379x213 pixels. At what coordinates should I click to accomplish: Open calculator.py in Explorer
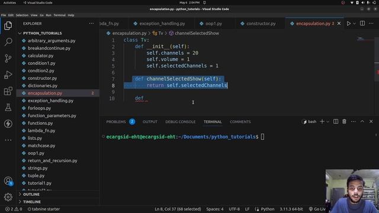coord(40,56)
